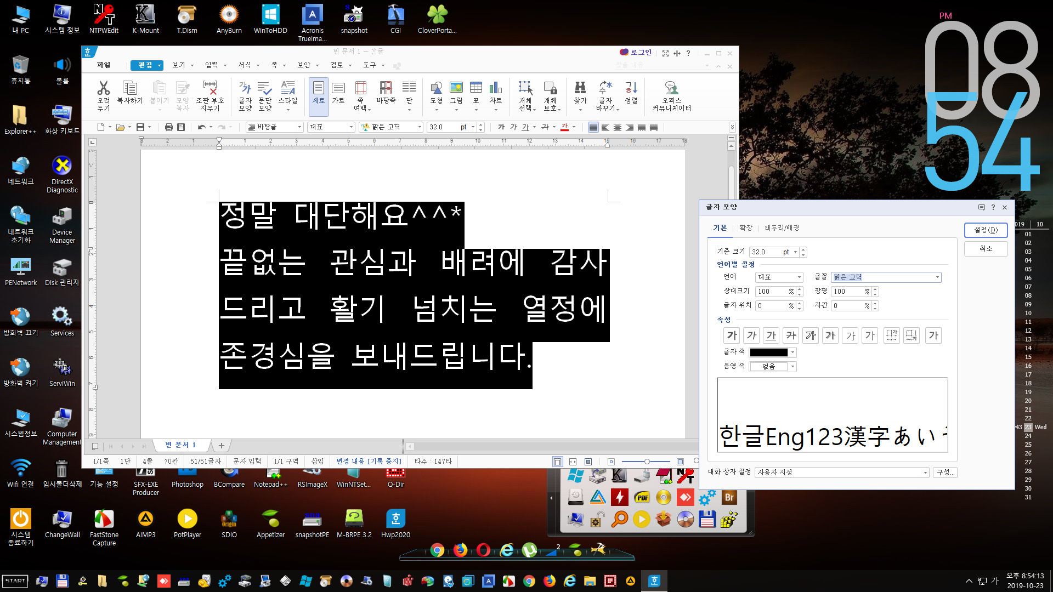Click the Windows START button
1053x592 pixels.
click(15, 581)
